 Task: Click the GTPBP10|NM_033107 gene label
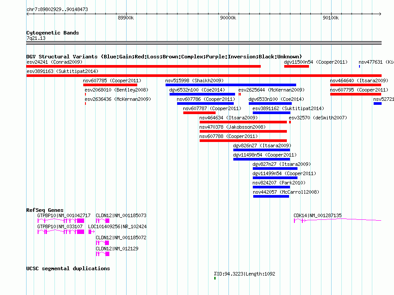pyautogui.click(x=60, y=226)
